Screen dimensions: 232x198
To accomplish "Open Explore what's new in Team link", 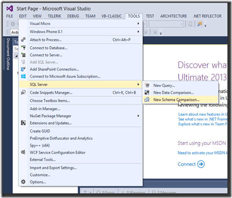I will 203,124.
